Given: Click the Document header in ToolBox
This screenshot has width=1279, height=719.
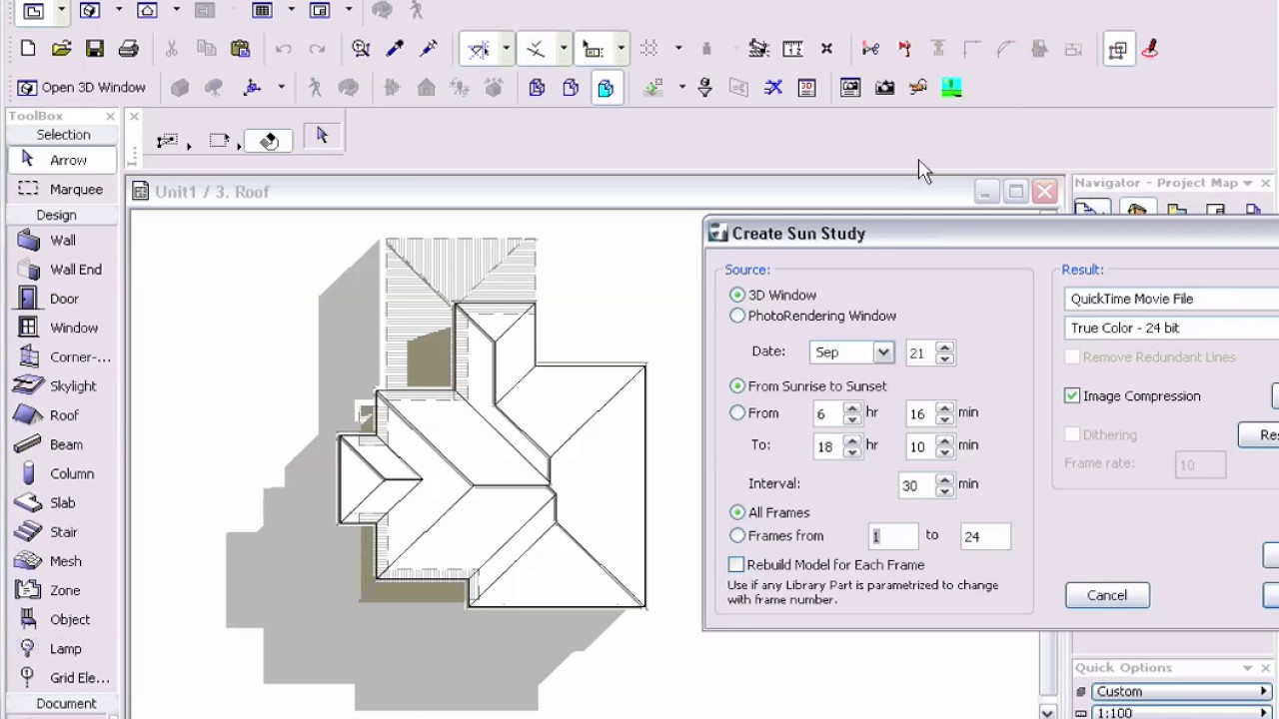Looking at the screenshot, I should pyautogui.click(x=66, y=703).
